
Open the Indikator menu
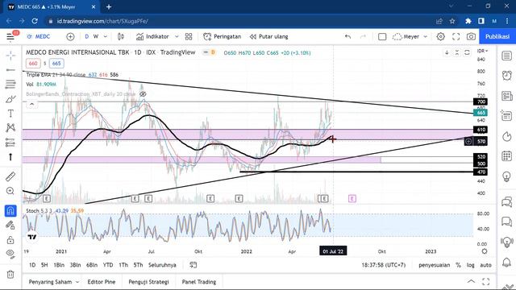click(x=152, y=36)
